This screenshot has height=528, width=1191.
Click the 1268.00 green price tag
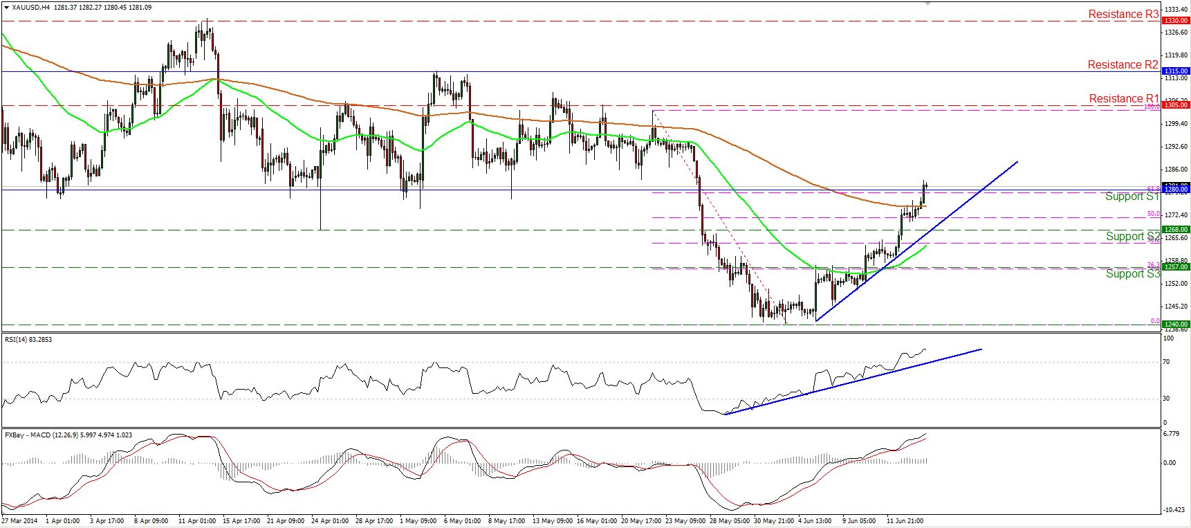click(1176, 230)
